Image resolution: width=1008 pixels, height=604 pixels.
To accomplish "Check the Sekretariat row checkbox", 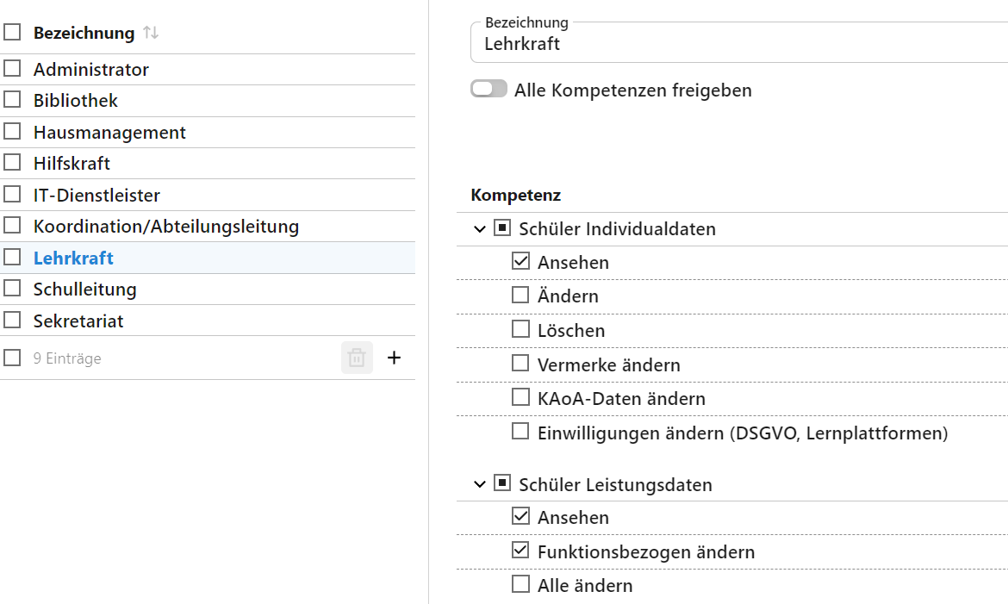I will pyautogui.click(x=12, y=320).
